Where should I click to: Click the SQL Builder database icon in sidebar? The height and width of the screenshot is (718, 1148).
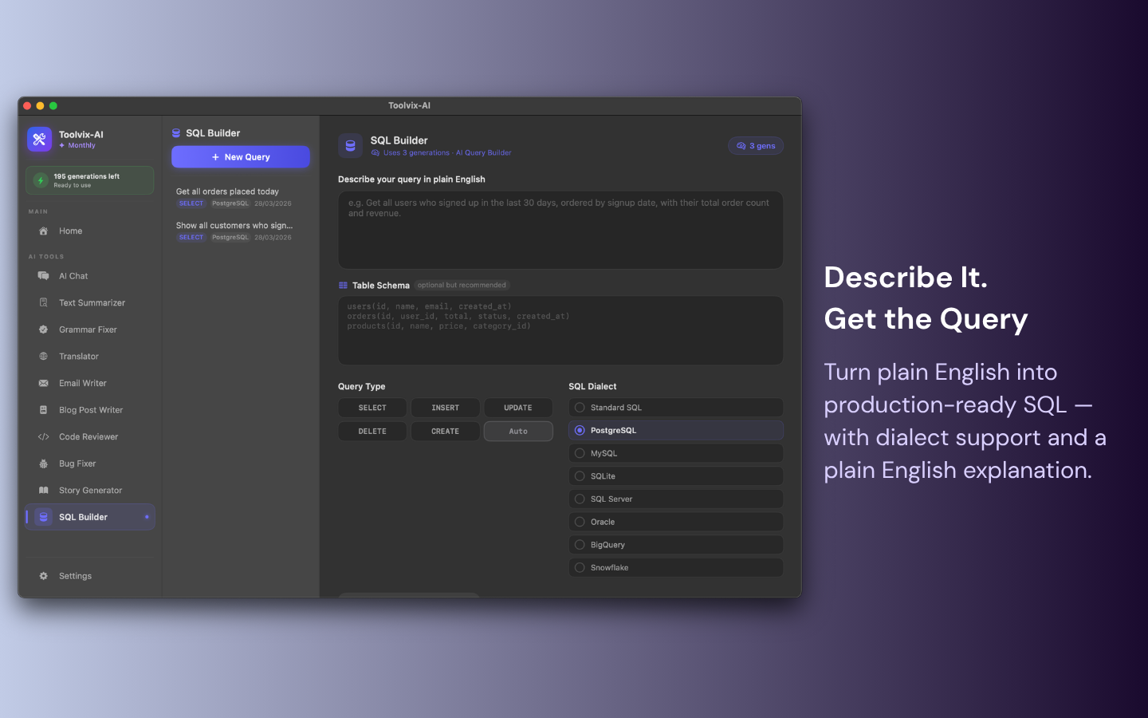coord(44,517)
